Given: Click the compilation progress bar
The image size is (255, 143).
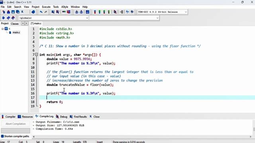Looking at the screenshot, I should (16, 131).
